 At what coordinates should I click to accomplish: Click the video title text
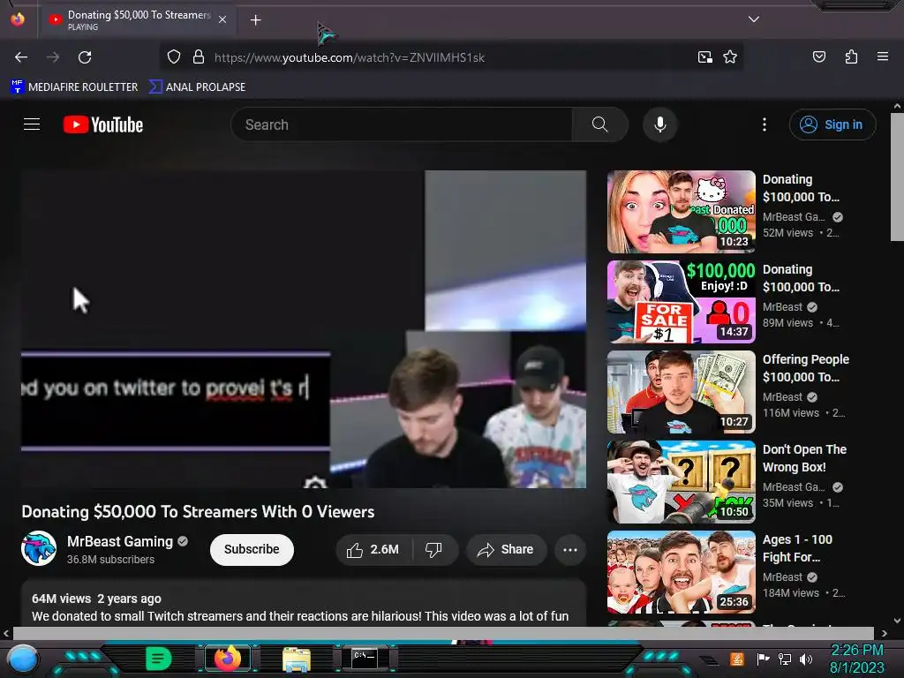pos(198,512)
